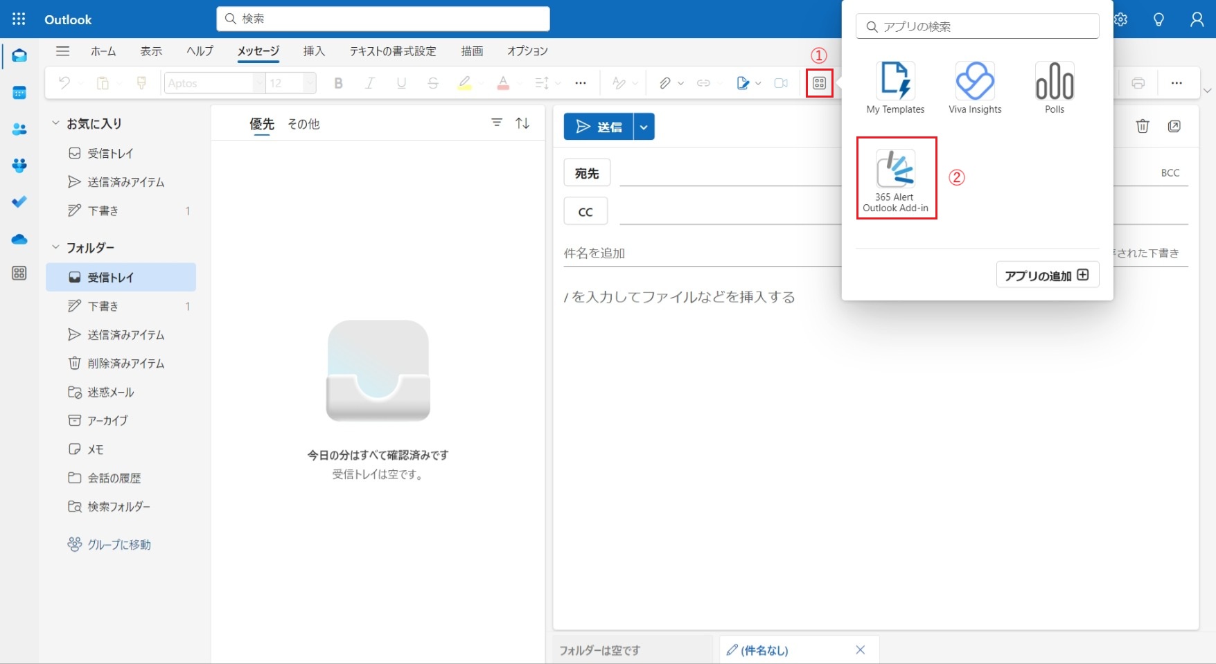Click the 送信 button
Image resolution: width=1216 pixels, height=664 pixels.
click(599, 127)
